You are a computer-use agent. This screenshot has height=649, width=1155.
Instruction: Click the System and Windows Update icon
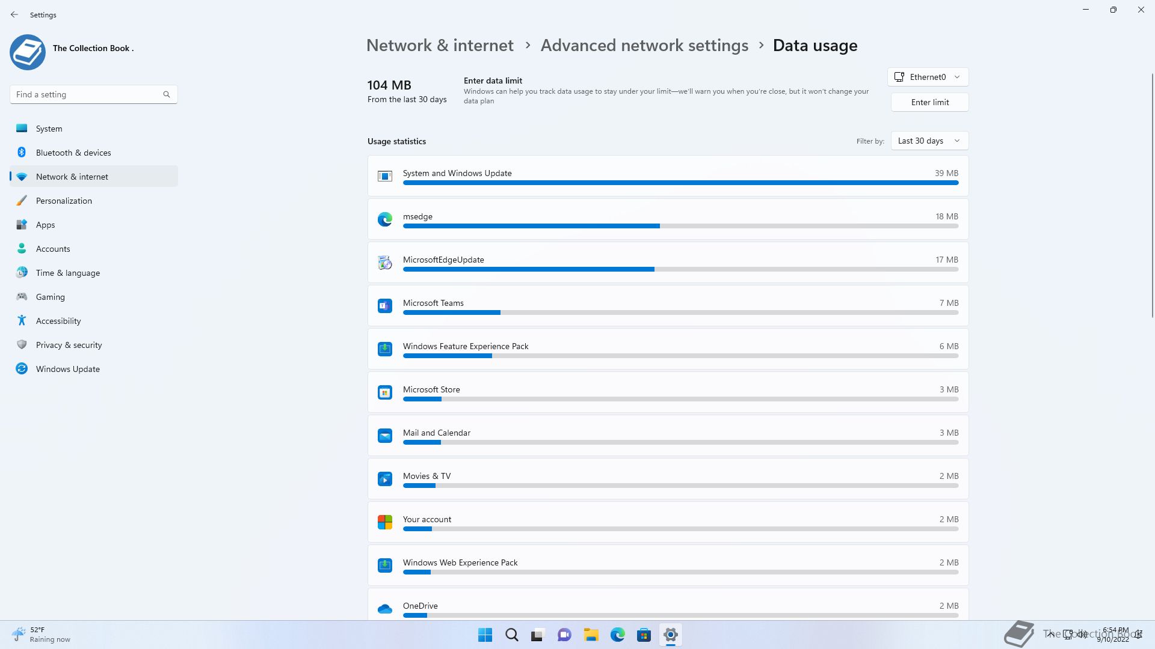coord(385,176)
